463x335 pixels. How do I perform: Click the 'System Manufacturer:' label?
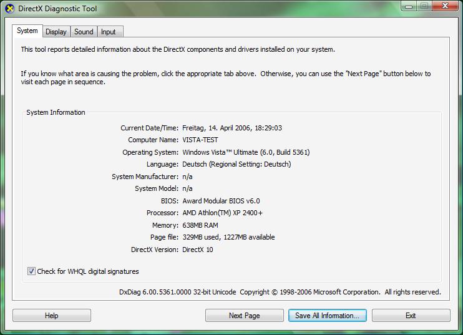145,177
